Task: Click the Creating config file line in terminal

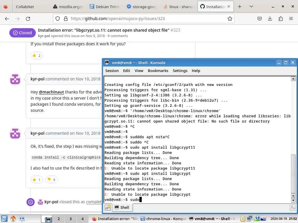Action: pyautogui.click(x=168, y=84)
